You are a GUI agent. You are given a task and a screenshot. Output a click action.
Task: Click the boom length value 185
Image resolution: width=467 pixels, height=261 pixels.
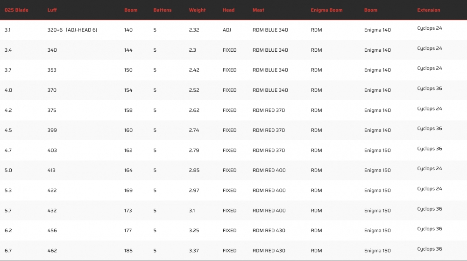[128, 251]
